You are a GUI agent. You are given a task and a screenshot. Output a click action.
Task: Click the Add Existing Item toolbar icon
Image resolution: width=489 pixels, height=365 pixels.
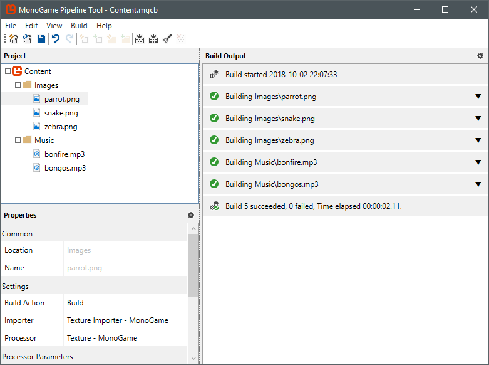(98, 39)
